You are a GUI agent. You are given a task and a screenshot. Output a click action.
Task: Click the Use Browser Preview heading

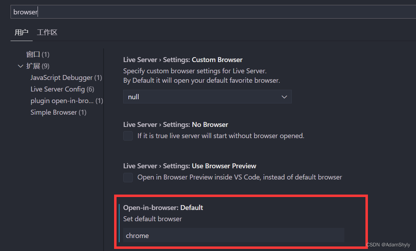coord(190,166)
